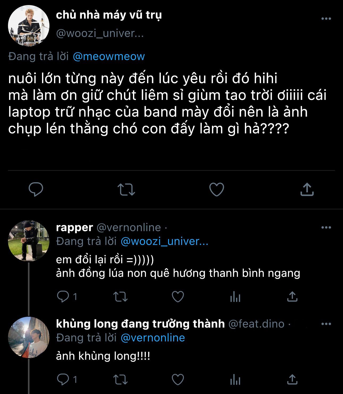Retweet the feat.dino reply
The image size is (343, 394).
[120, 379]
